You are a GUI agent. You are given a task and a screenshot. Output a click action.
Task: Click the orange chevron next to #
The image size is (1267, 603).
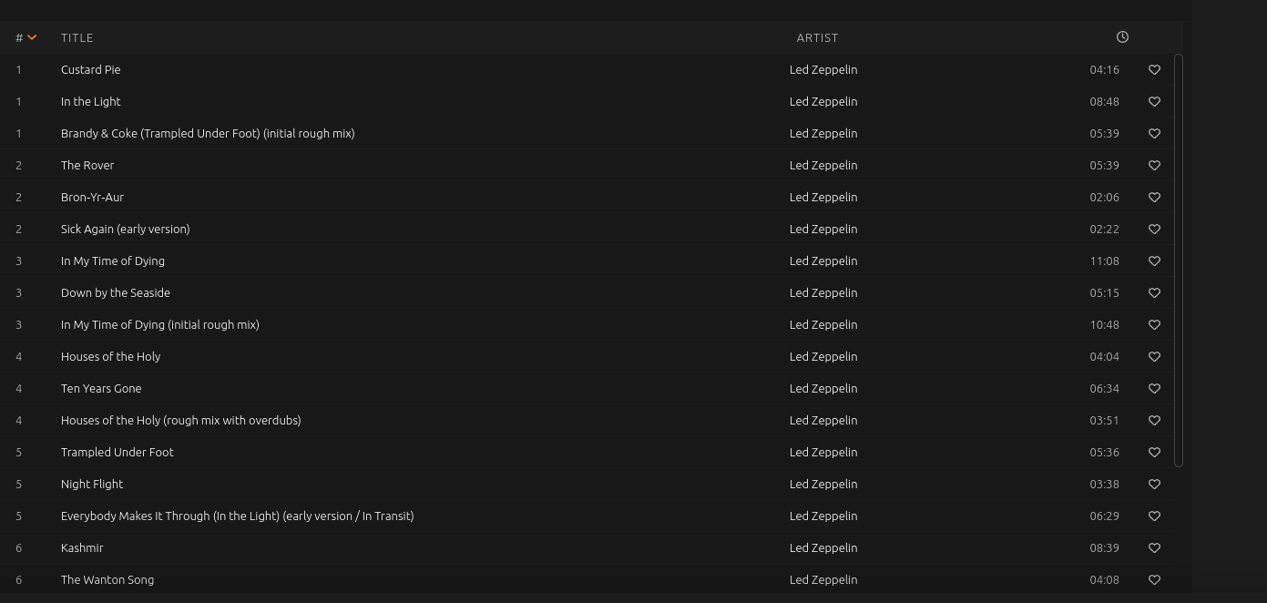(x=31, y=37)
